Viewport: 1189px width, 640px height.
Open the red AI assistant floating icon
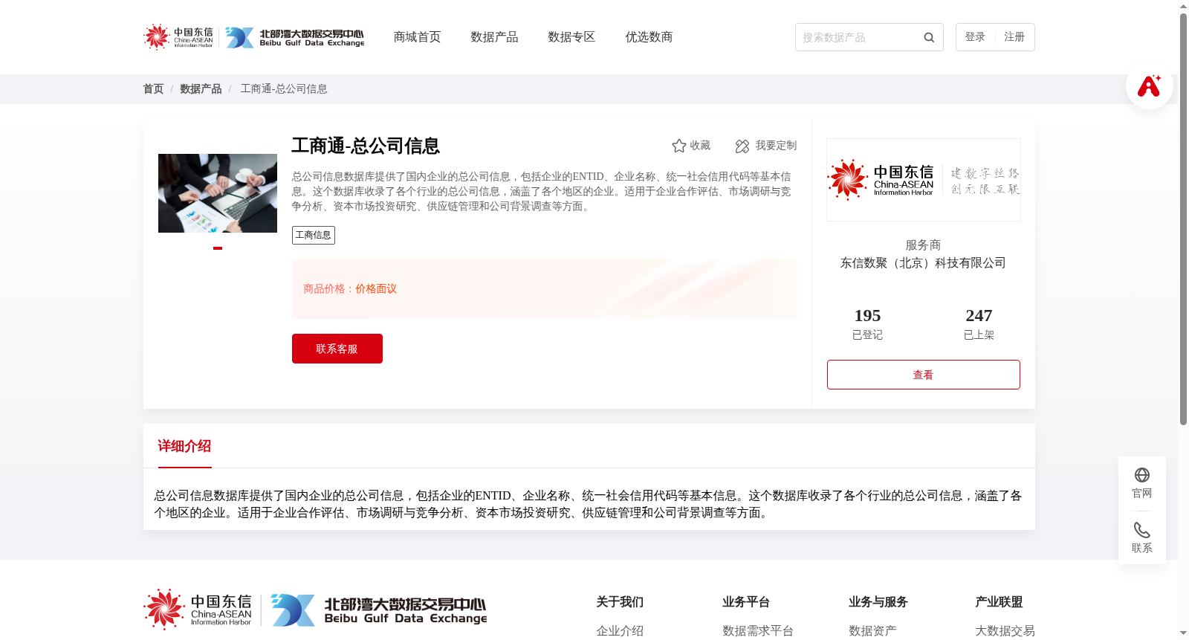1149,85
